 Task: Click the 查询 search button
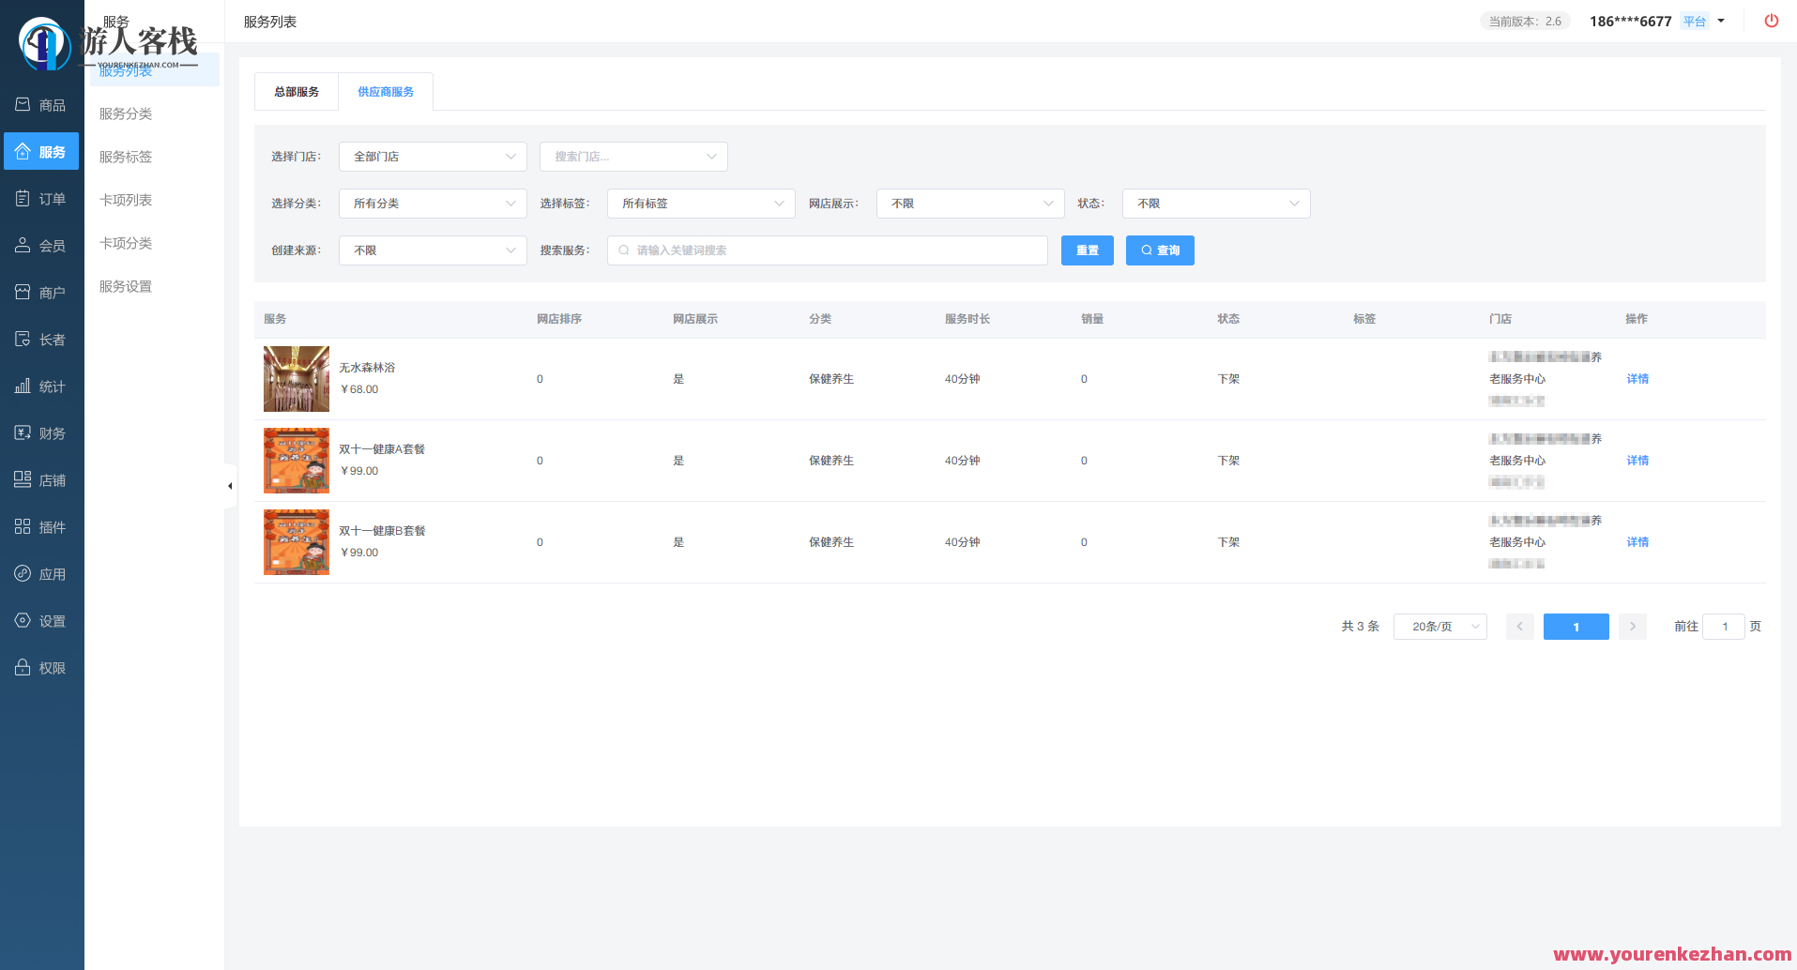tap(1160, 250)
